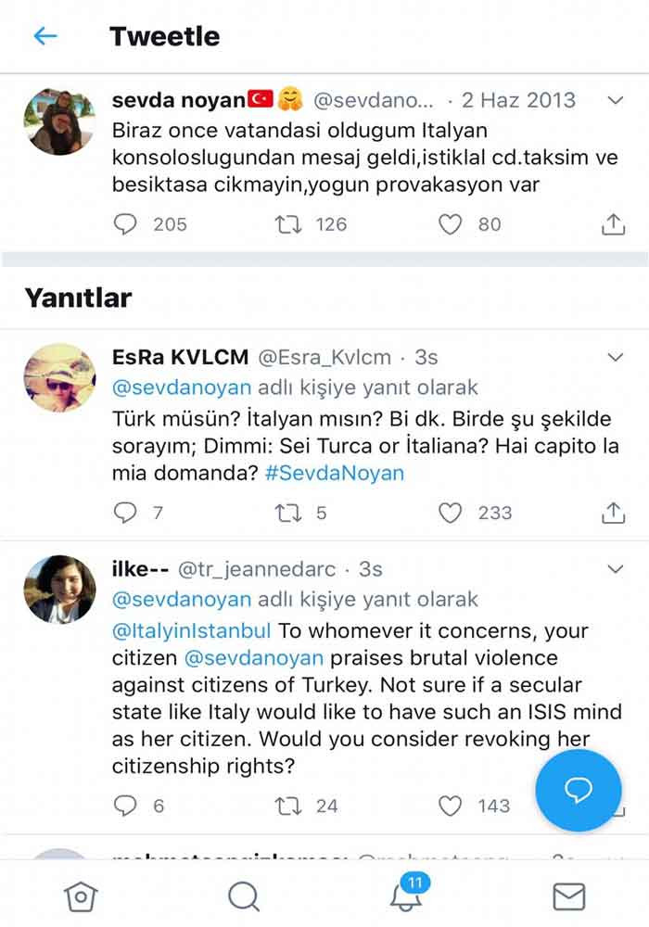Switch to the Search tab
Image resolution: width=649 pixels, height=927 pixels.
click(x=243, y=896)
